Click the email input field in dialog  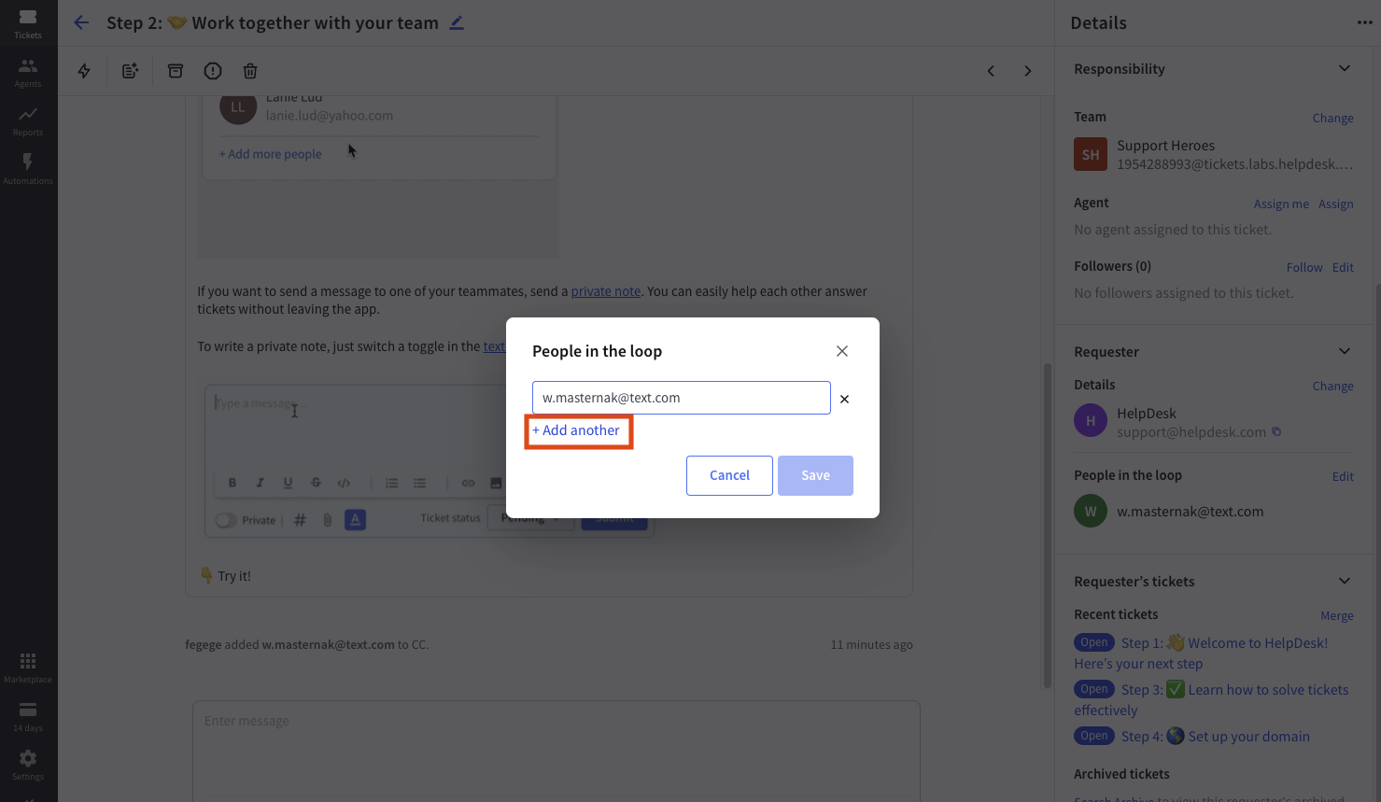pos(681,398)
